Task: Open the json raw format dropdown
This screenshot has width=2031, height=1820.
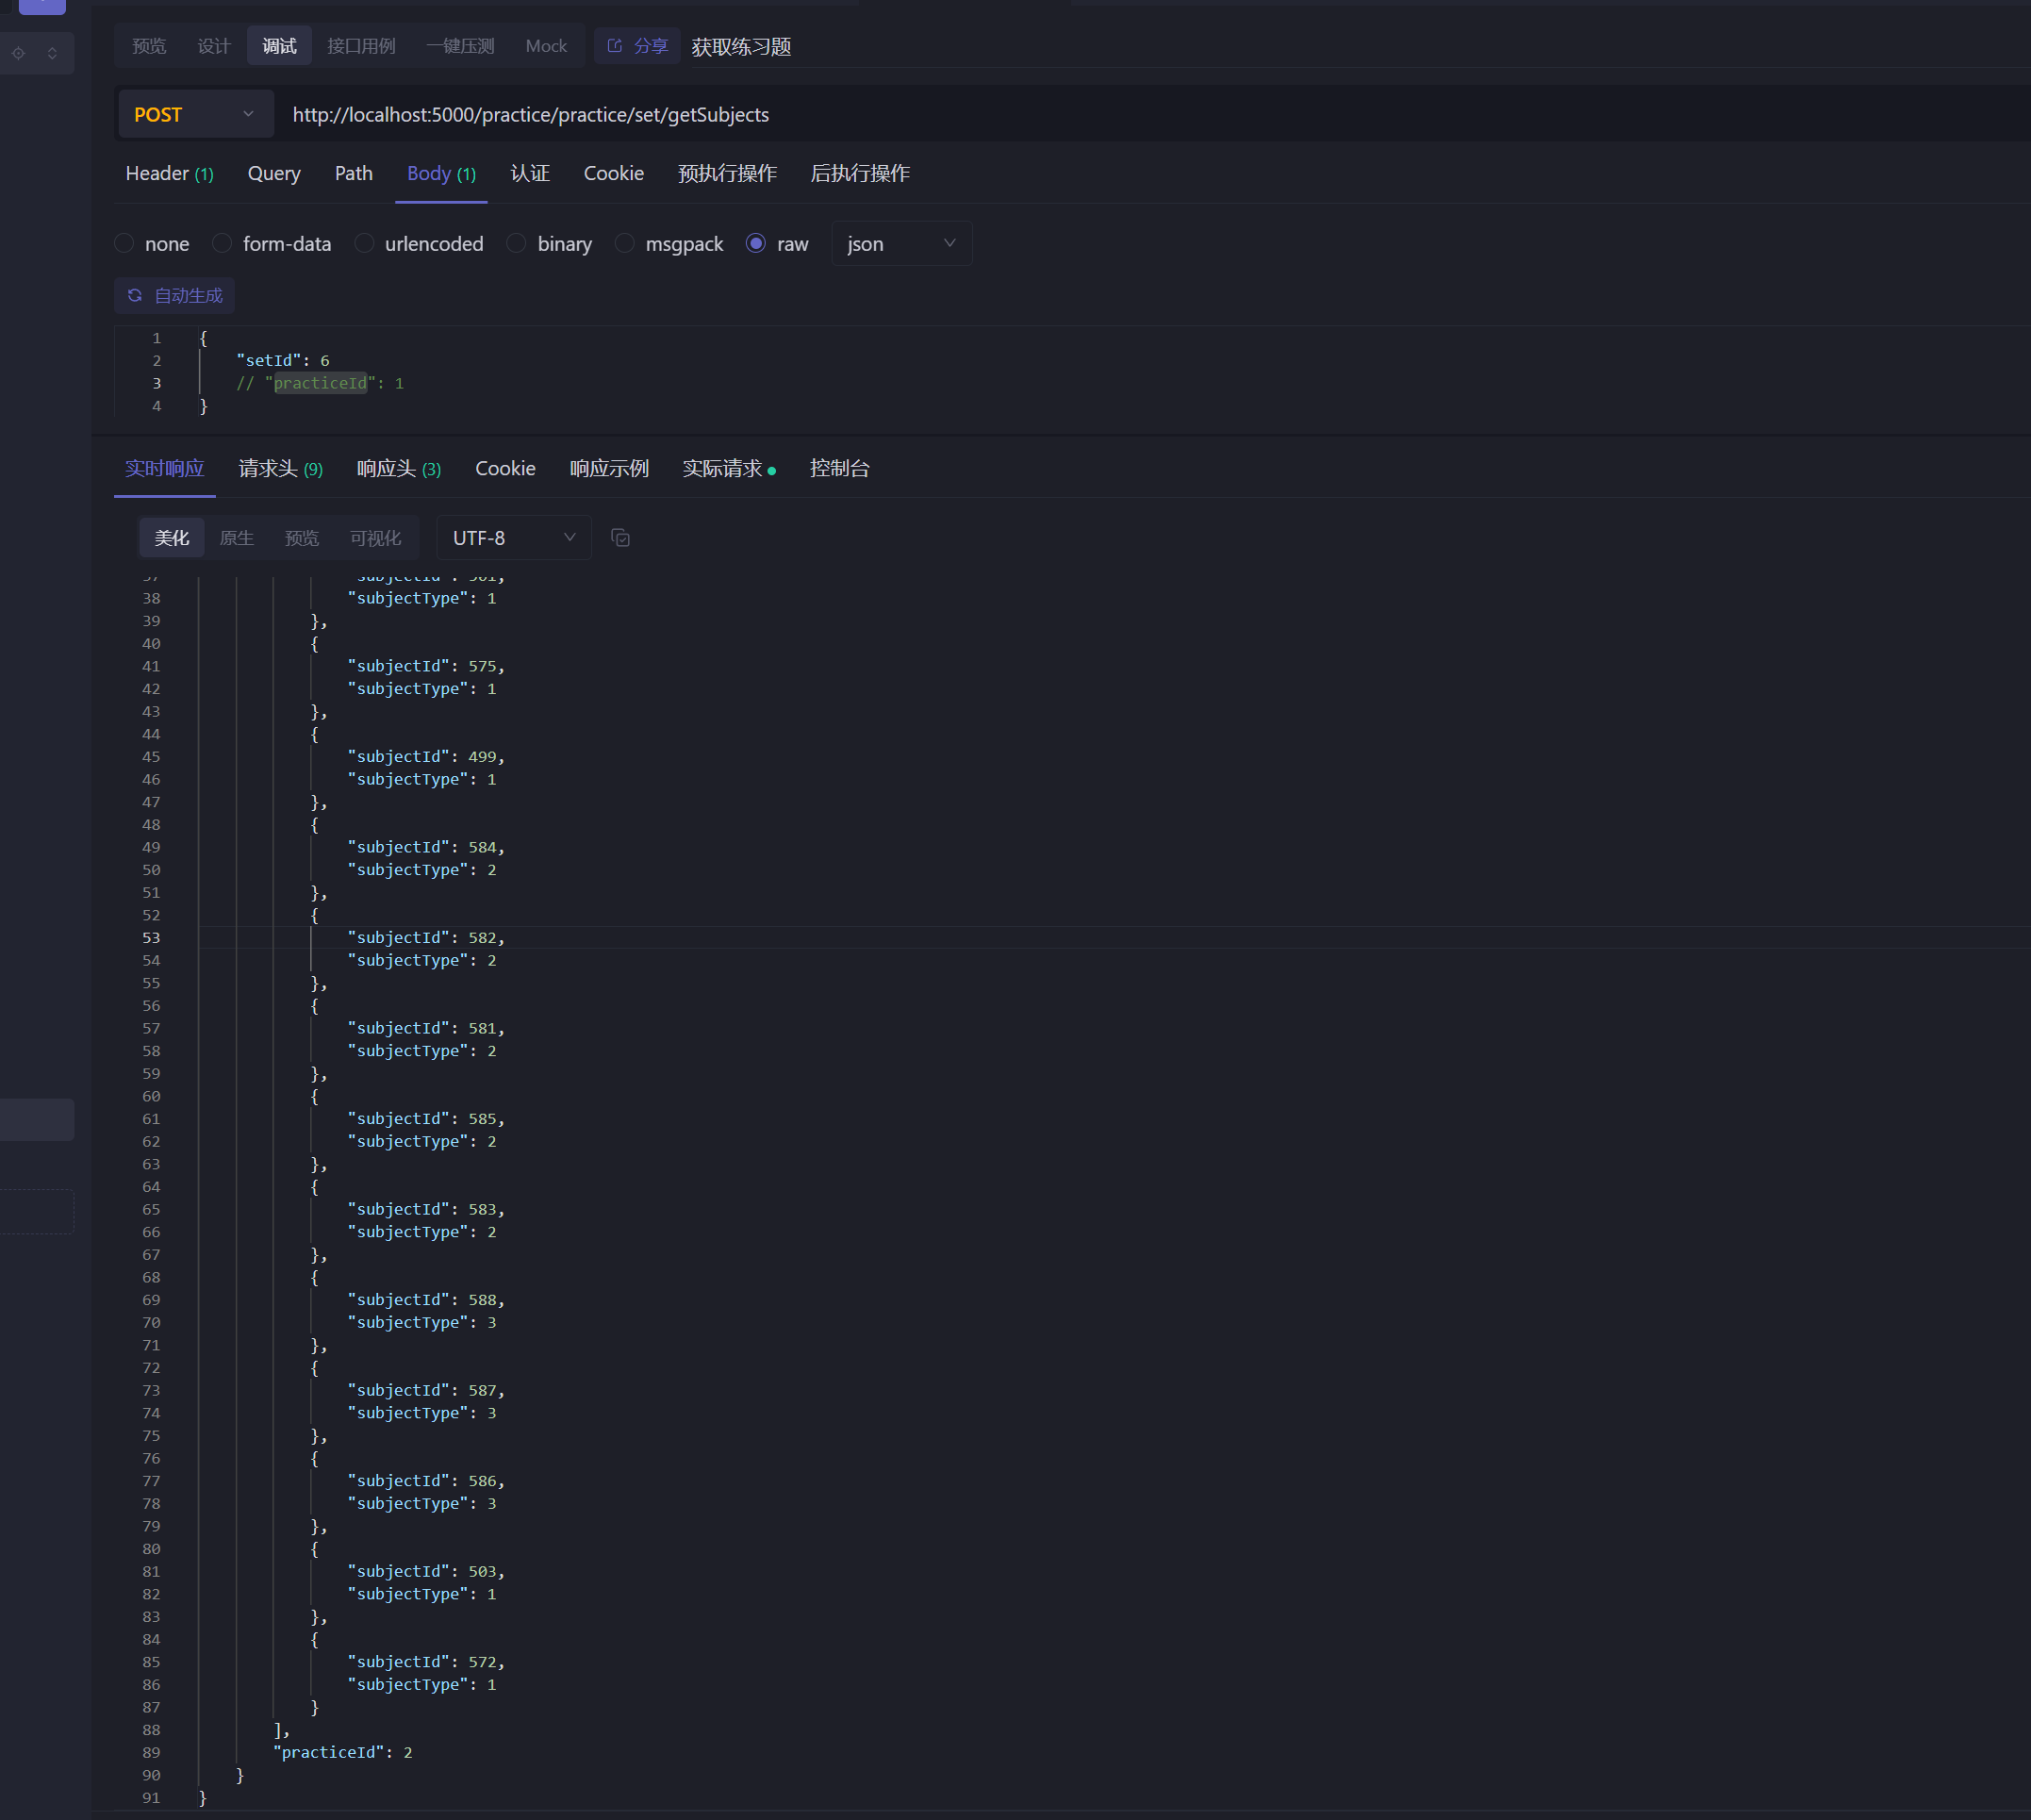Action: click(901, 244)
